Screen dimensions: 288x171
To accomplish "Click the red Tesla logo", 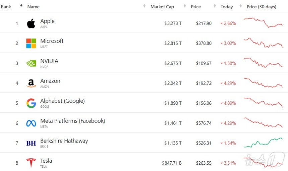I will 31,163.
